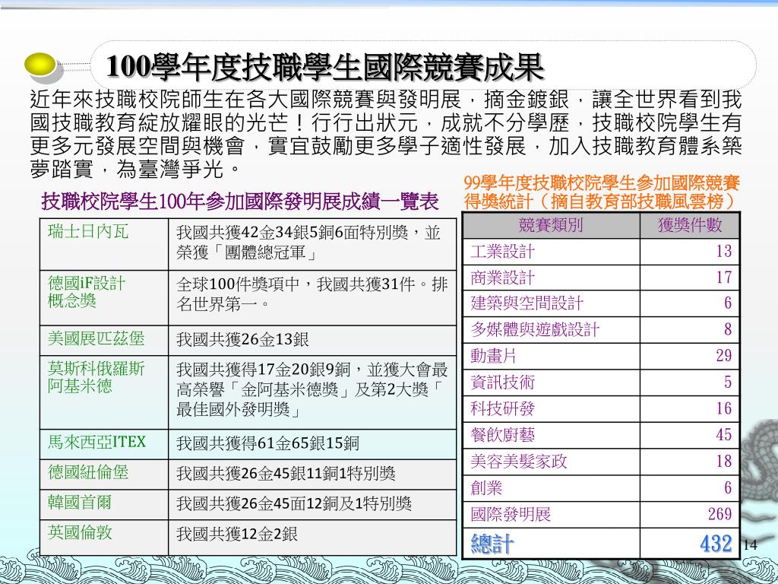Image resolution: width=778 pixels, height=584 pixels.
Task: Click the cell 我國共獲26金13銀
Action: 312,340
